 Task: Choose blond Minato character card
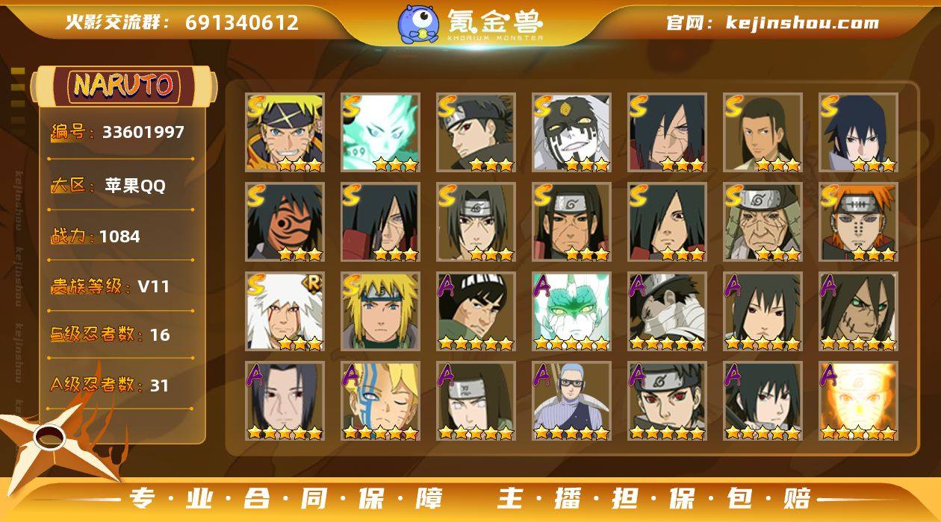[x=380, y=312]
